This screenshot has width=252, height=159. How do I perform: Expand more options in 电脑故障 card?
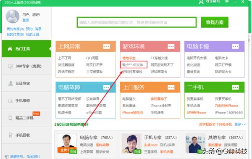pyautogui.click(x=107, y=87)
